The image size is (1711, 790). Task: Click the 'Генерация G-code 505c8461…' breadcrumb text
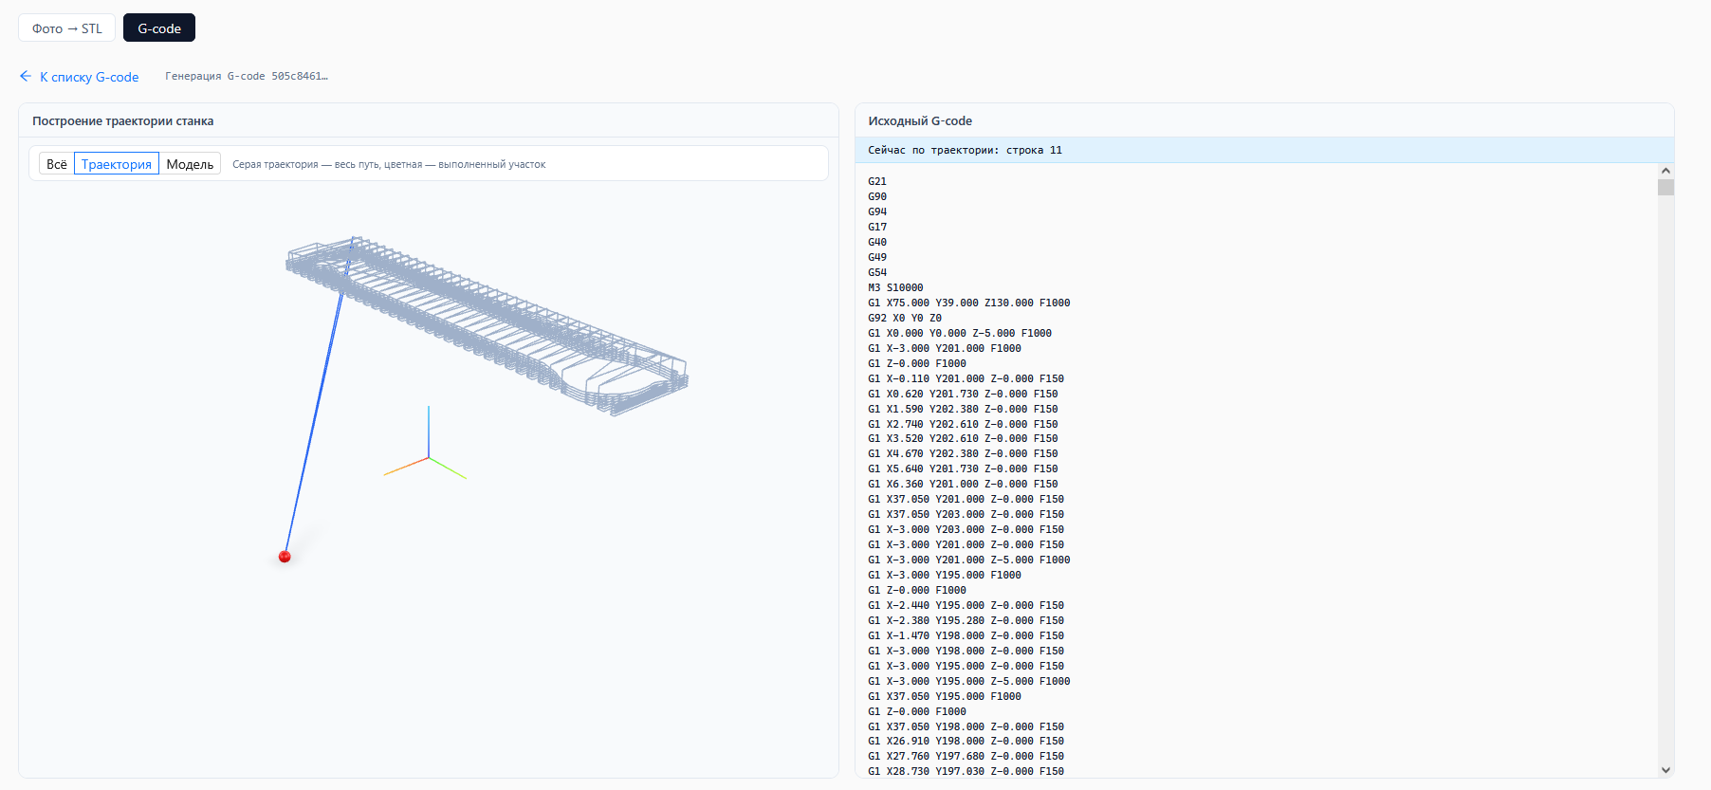(247, 76)
